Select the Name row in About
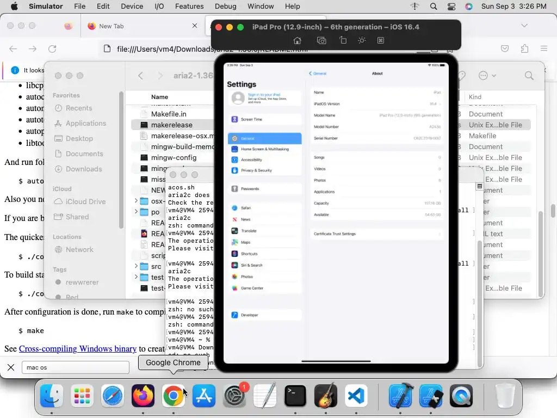 click(x=377, y=93)
